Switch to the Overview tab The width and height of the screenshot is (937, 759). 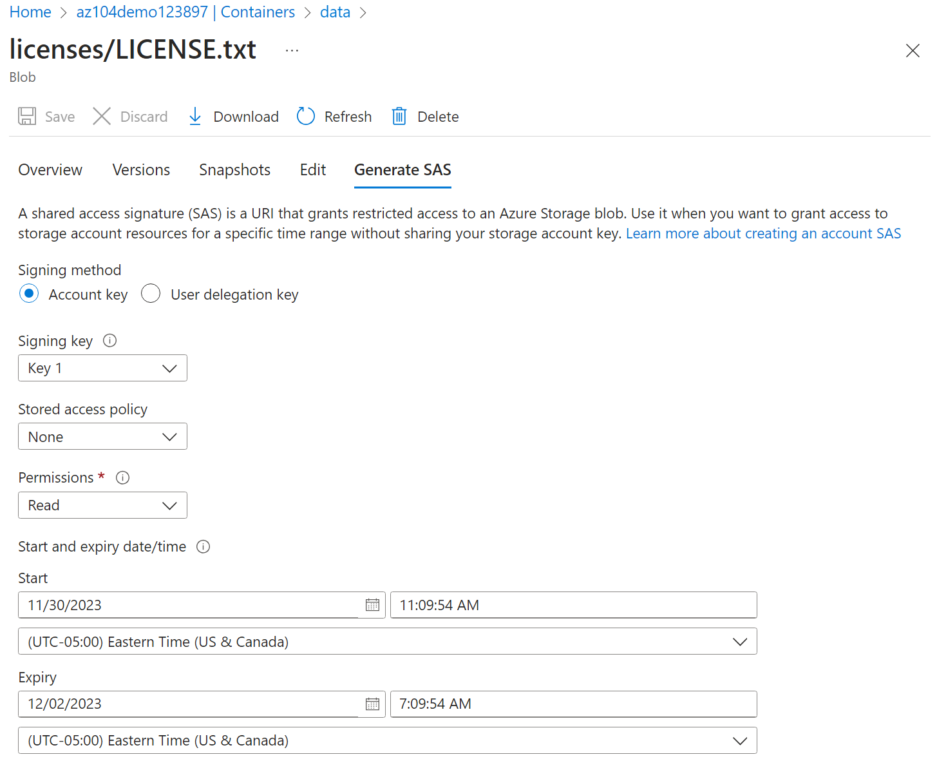(50, 170)
